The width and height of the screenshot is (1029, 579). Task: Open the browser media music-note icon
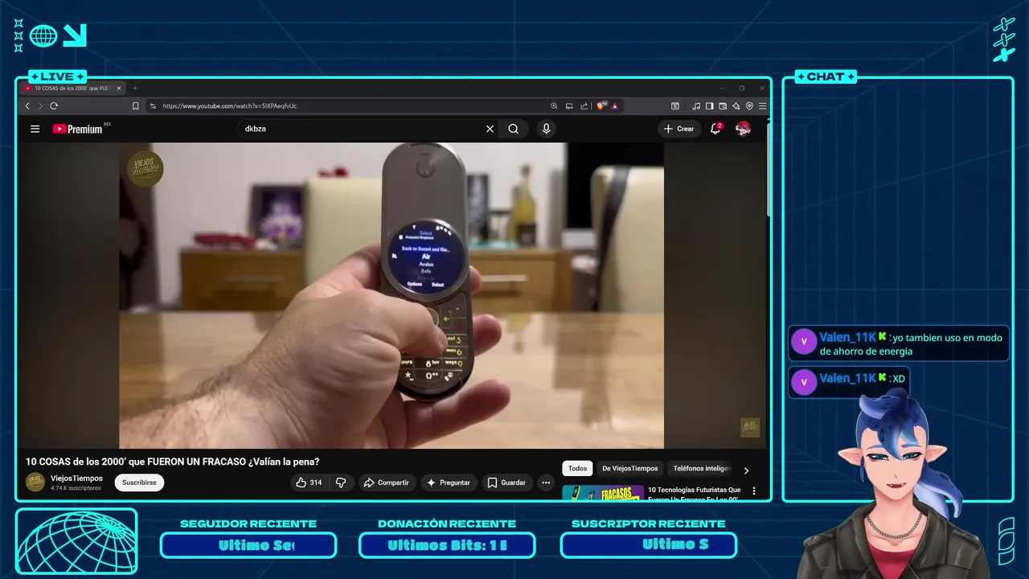point(696,106)
